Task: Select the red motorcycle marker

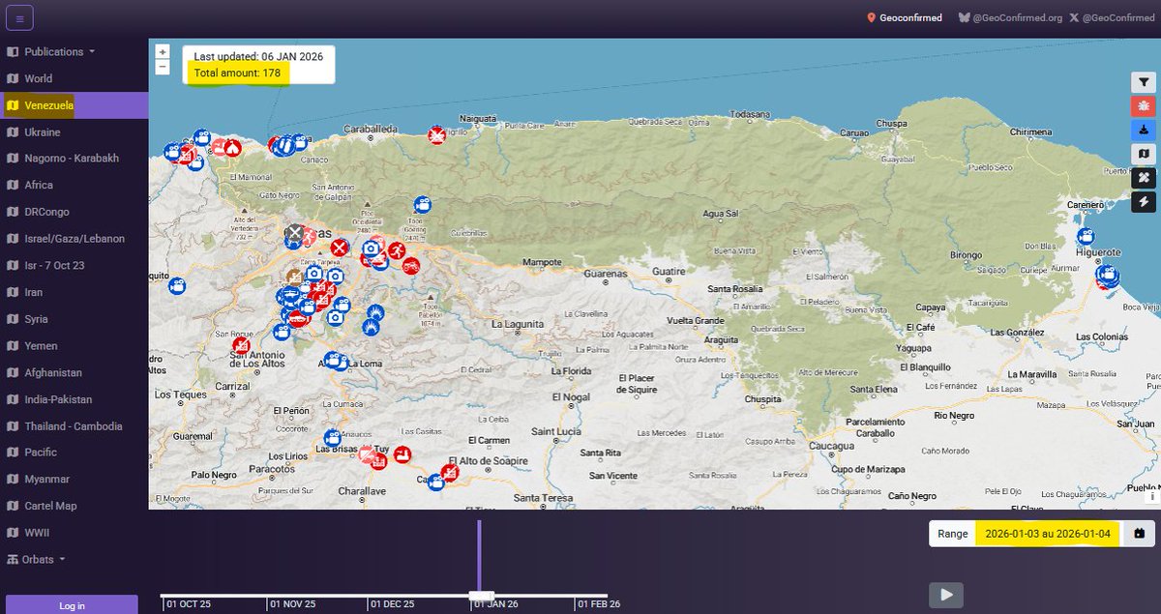Action: [411, 264]
